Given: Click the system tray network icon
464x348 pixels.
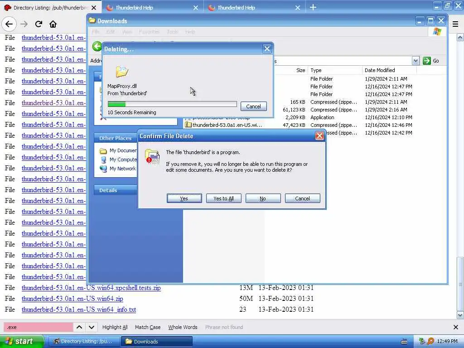Looking at the screenshot, I should (422, 341).
